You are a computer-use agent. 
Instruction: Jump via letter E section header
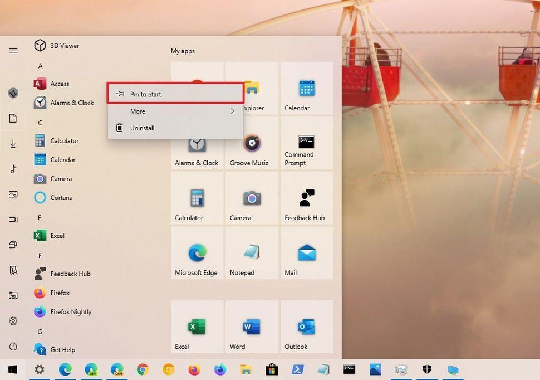(x=40, y=218)
